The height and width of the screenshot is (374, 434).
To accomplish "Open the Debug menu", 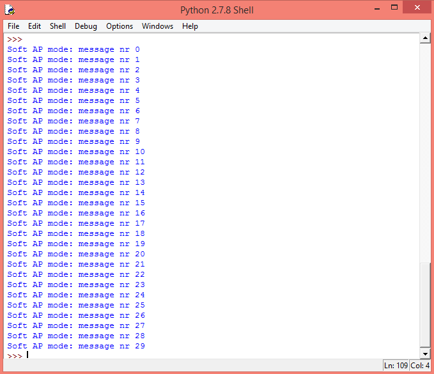I will [x=86, y=26].
